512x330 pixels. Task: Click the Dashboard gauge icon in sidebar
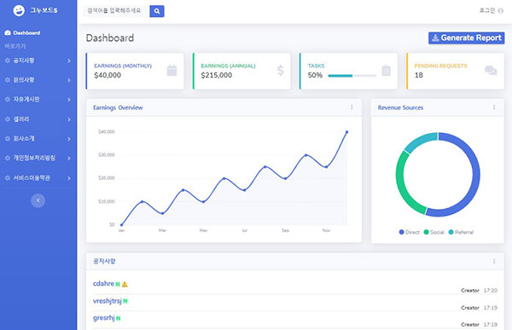[x=8, y=33]
